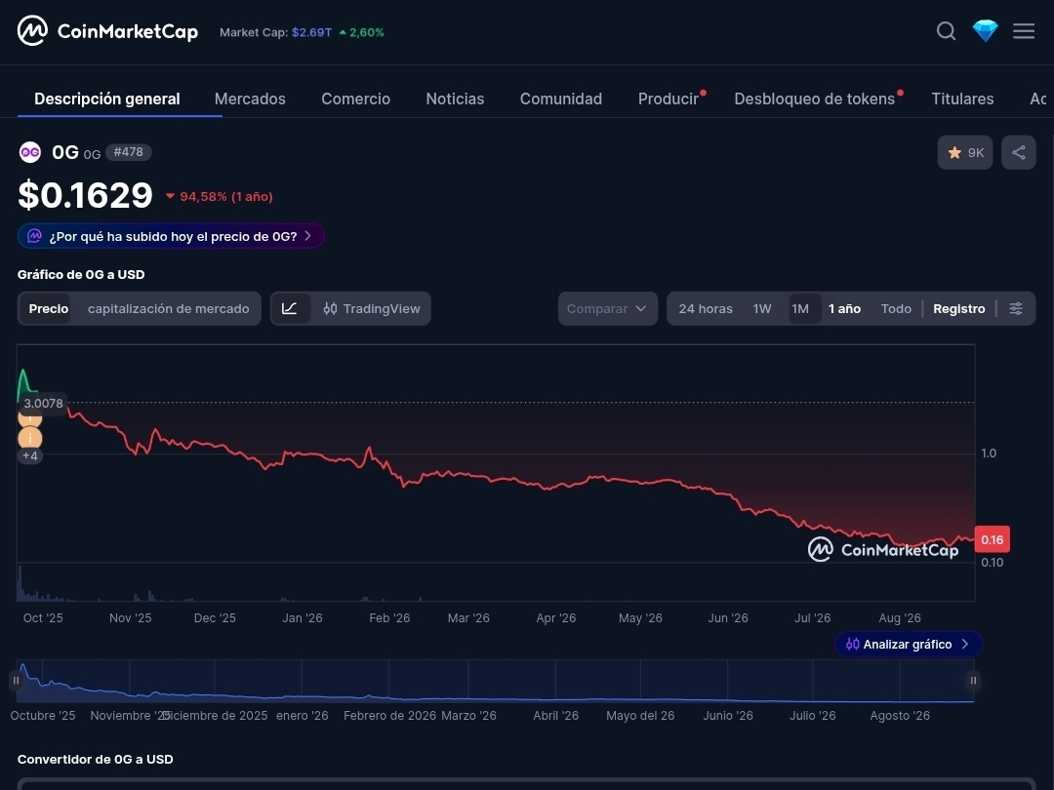Switch to Noticias tab
The height and width of the screenshot is (790, 1054).
coord(455,99)
